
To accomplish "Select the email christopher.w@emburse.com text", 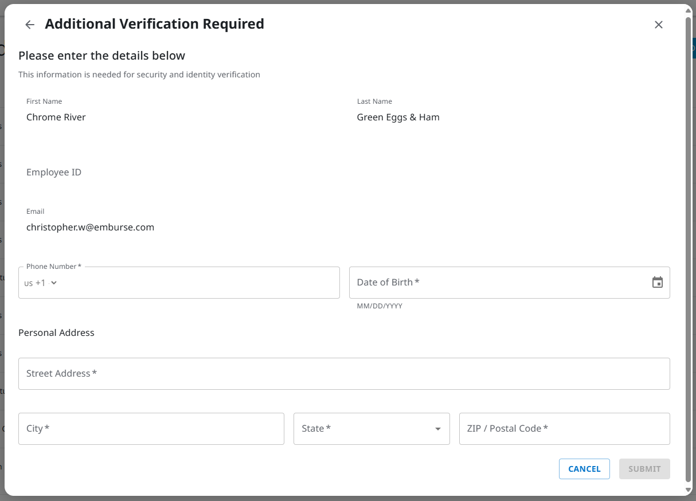I will coord(90,227).
